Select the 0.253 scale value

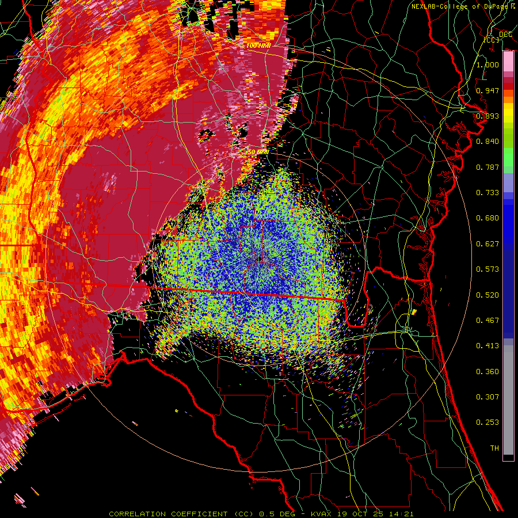pyautogui.click(x=487, y=422)
